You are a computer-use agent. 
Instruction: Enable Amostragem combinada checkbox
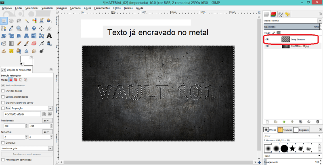(x=3, y=160)
